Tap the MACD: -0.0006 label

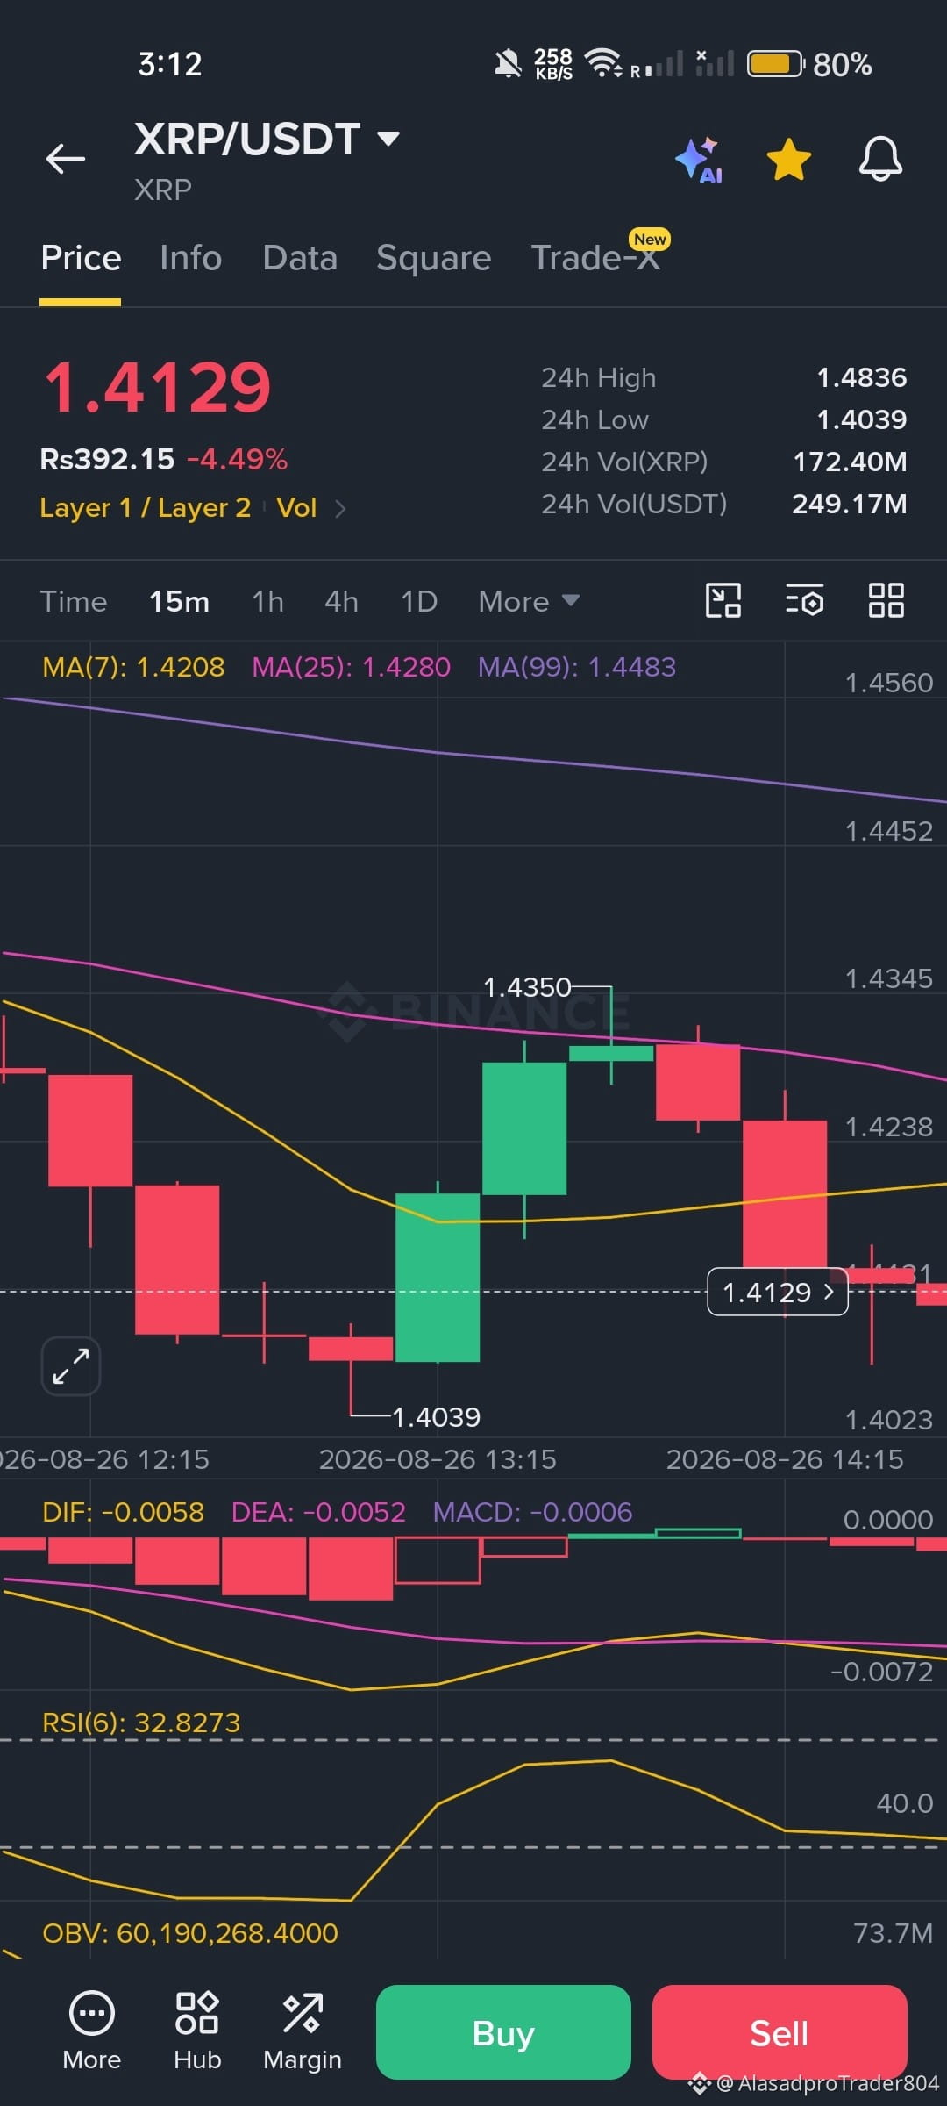[x=532, y=1512]
